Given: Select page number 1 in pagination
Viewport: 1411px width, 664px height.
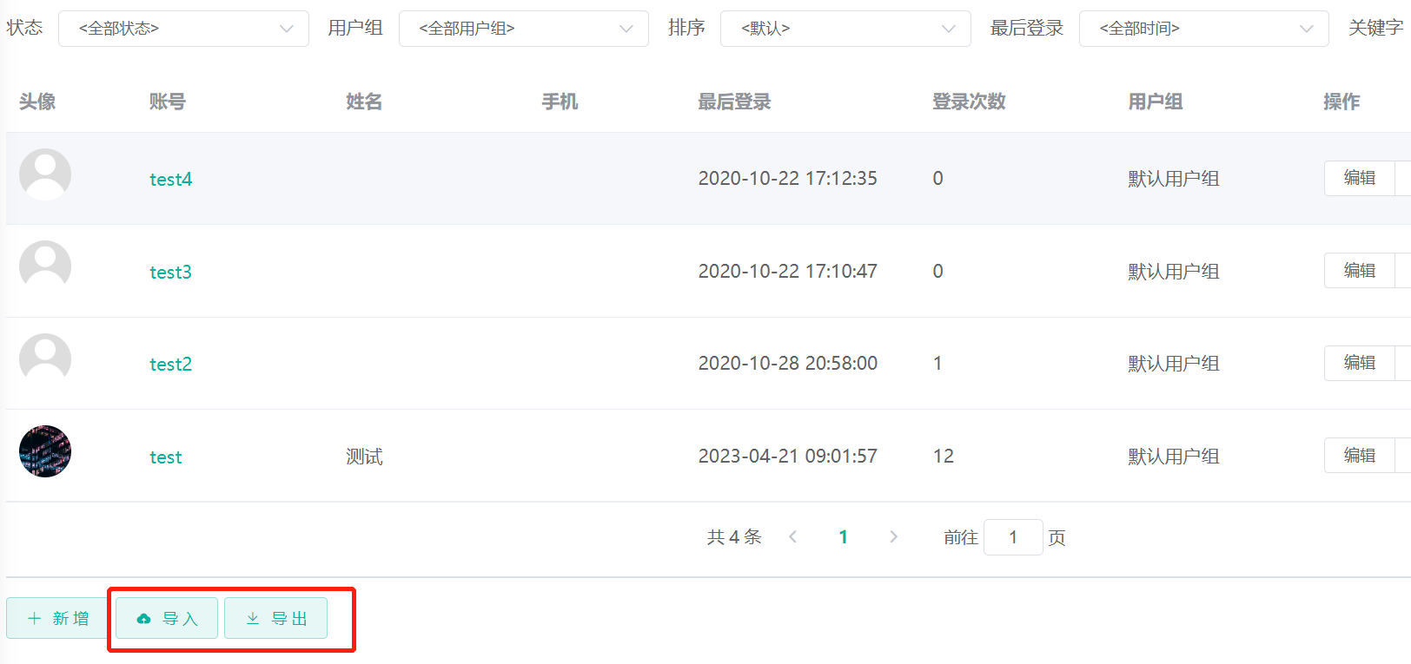Looking at the screenshot, I should pos(843,536).
